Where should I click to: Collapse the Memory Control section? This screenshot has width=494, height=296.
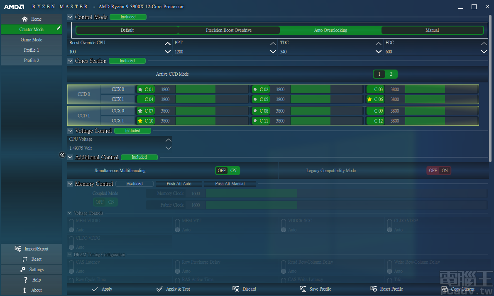70,183
